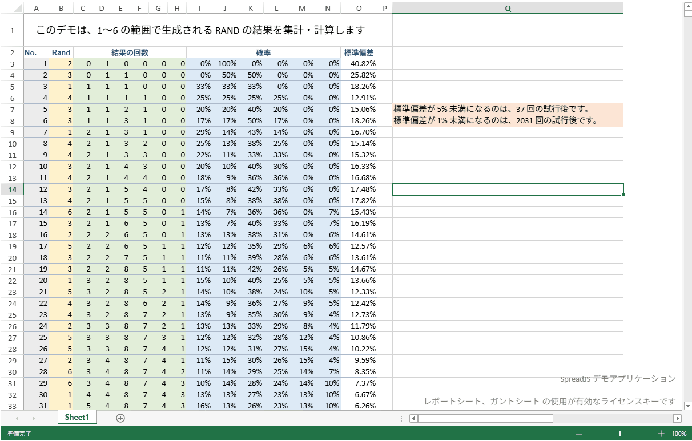692x441 pixels.
Task: Click the horizontal scrollbar thumb
Action: pyautogui.click(x=485, y=418)
